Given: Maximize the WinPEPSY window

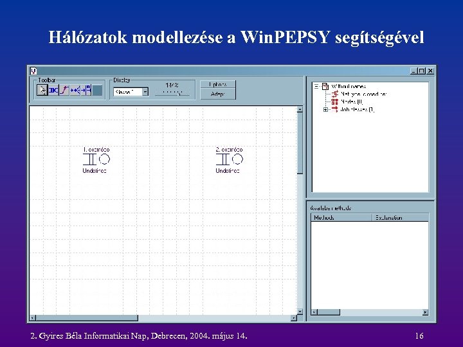Looking at the screenshot, I should pos(422,71).
